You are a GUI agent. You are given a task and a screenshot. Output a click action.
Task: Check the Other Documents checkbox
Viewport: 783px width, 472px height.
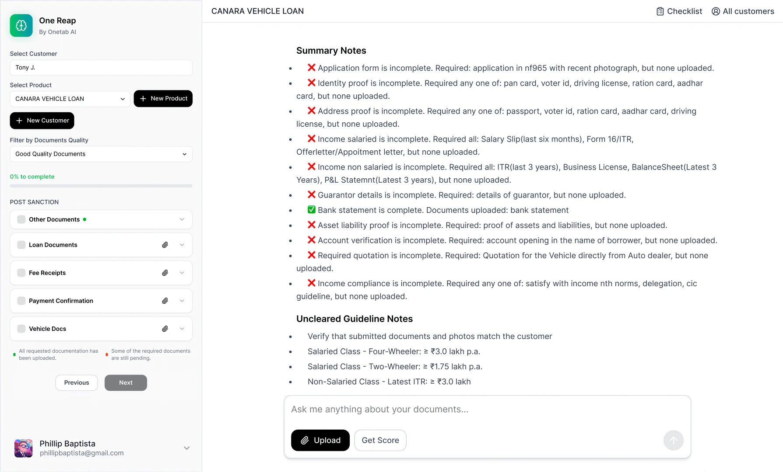click(x=21, y=219)
